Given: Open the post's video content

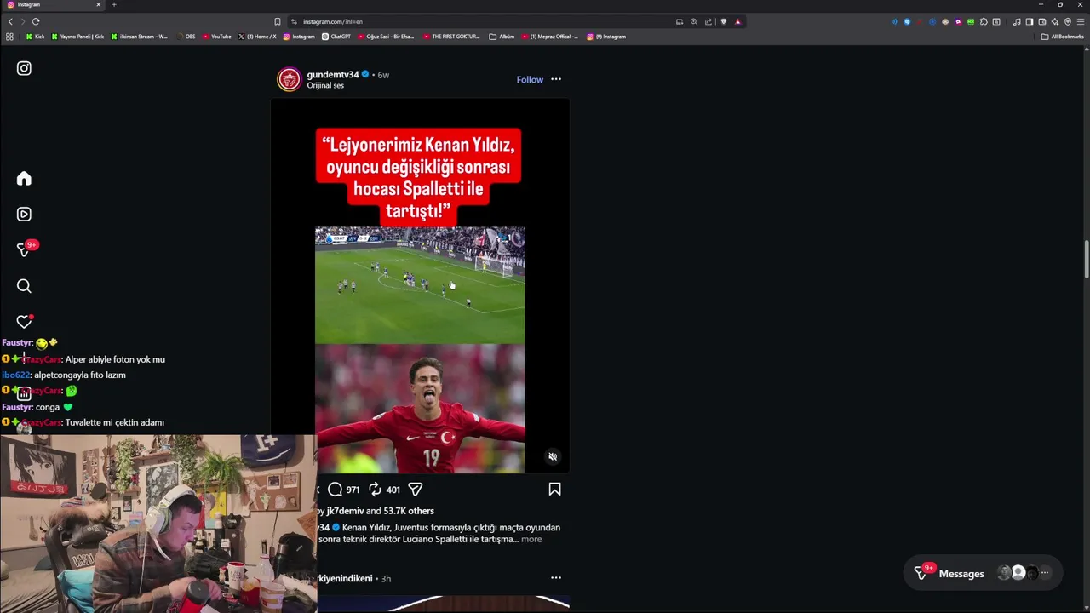Looking at the screenshot, I should coord(420,285).
